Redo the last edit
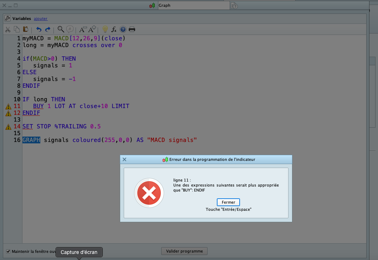The height and width of the screenshot is (260, 378). [x=48, y=29]
